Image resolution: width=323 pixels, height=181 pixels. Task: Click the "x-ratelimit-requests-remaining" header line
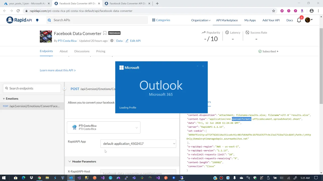[212, 158]
